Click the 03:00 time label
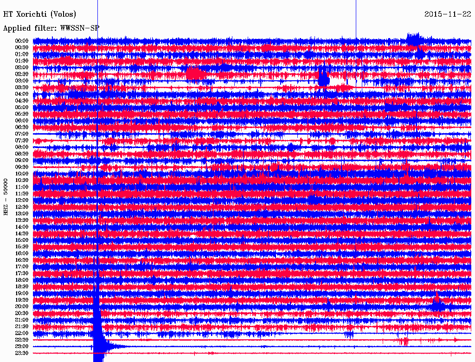The height and width of the screenshot is (362, 475). click(21, 81)
